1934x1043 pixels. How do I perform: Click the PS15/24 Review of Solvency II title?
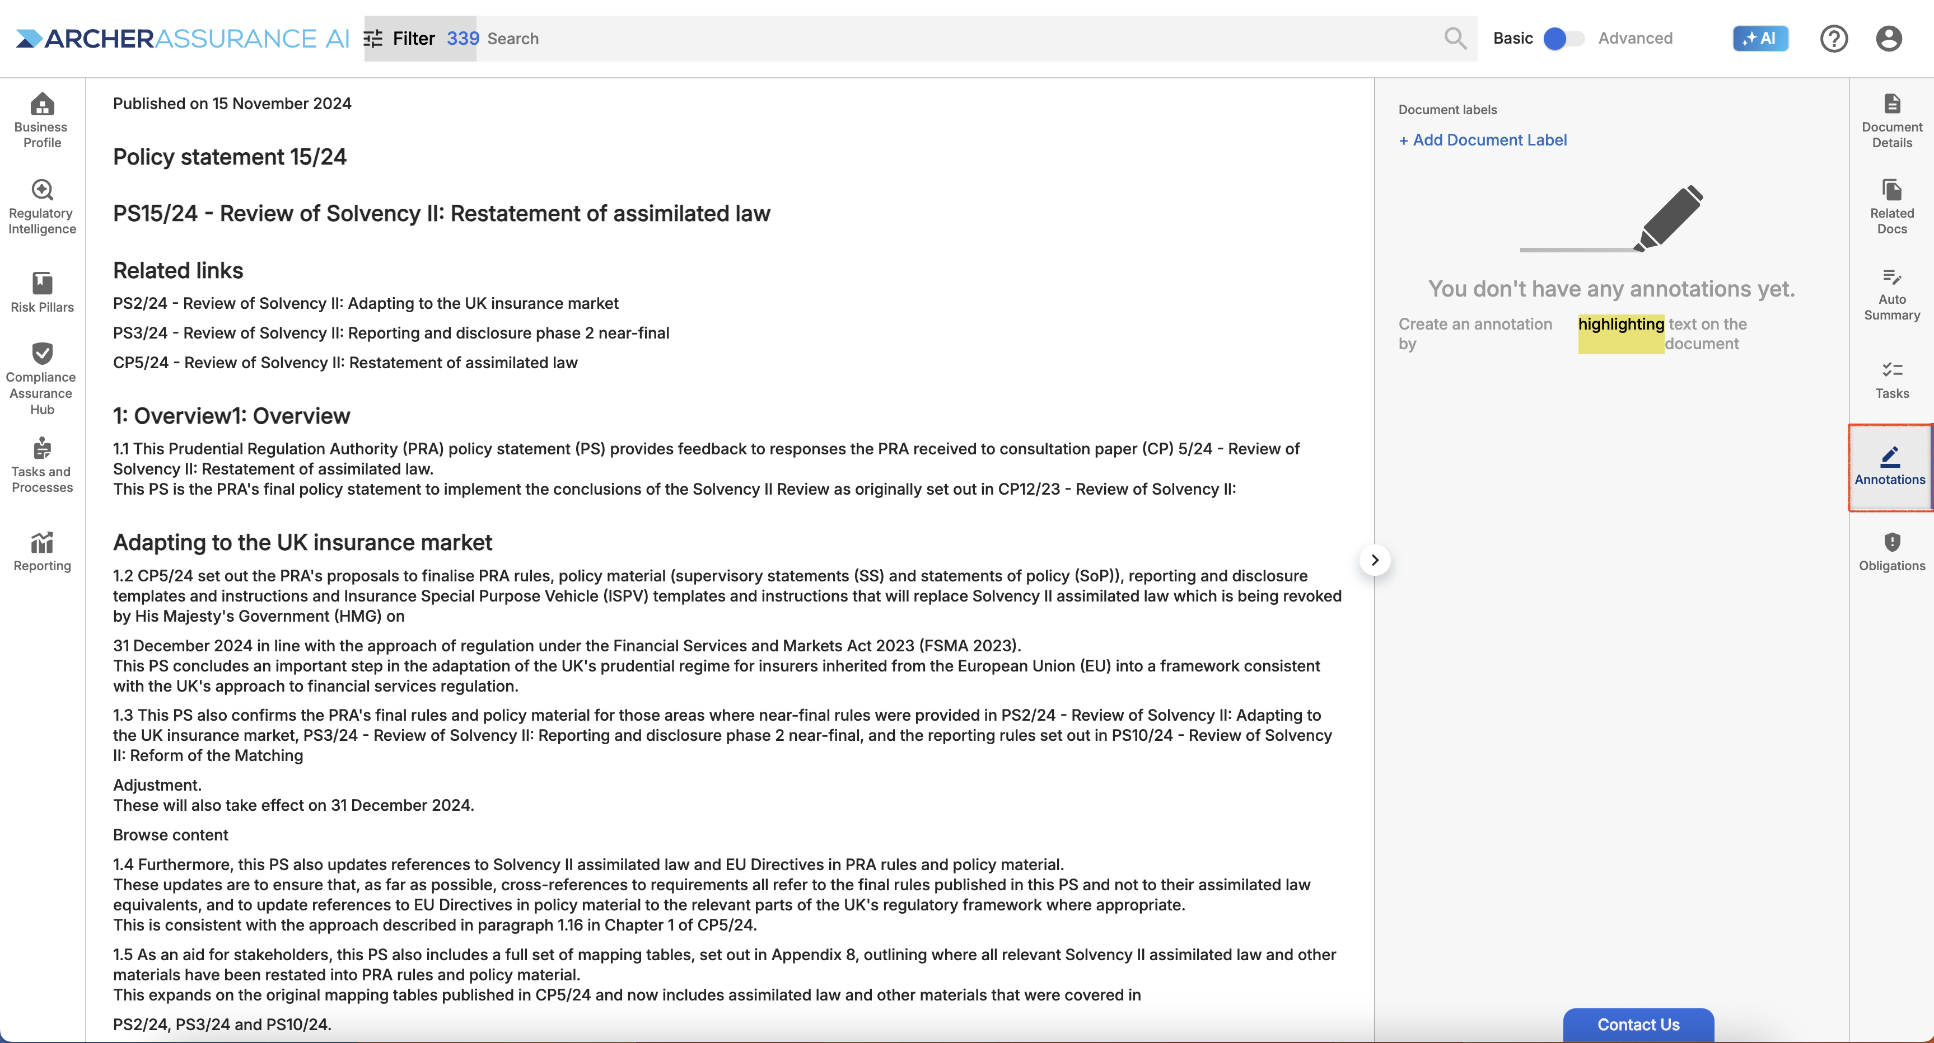click(x=441, y=213)
